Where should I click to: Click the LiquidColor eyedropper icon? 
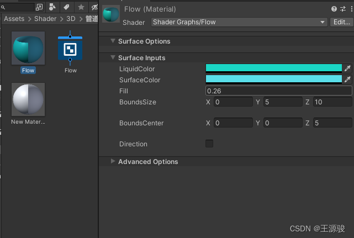pyautogui.click(x=347, y=68)
